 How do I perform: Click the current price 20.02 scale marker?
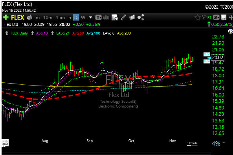(x=218, y=57)
